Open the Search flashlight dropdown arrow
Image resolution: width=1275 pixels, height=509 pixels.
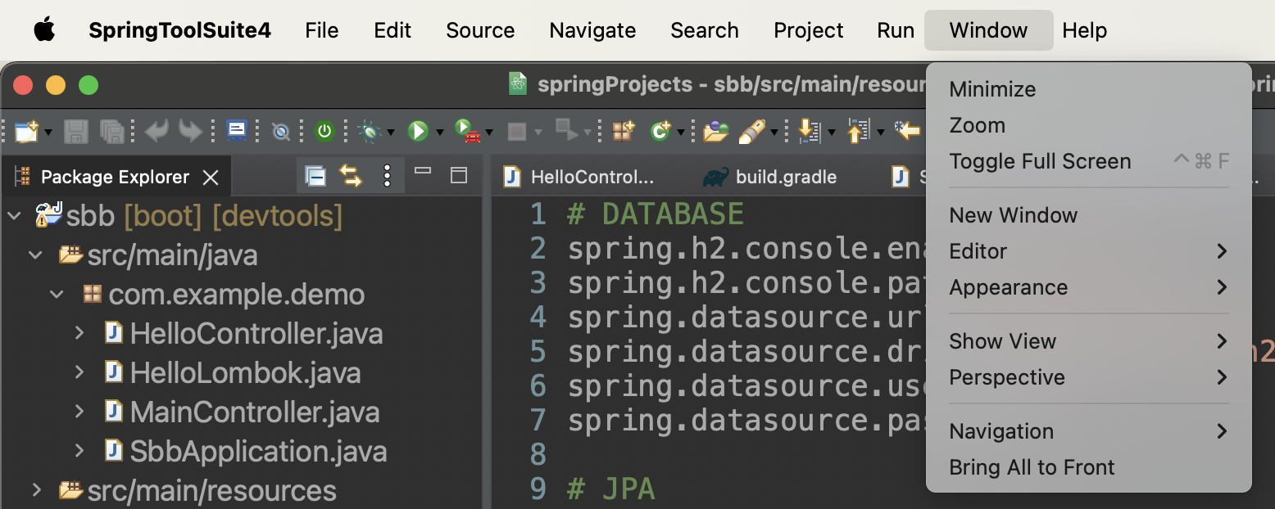click(774, 132)
